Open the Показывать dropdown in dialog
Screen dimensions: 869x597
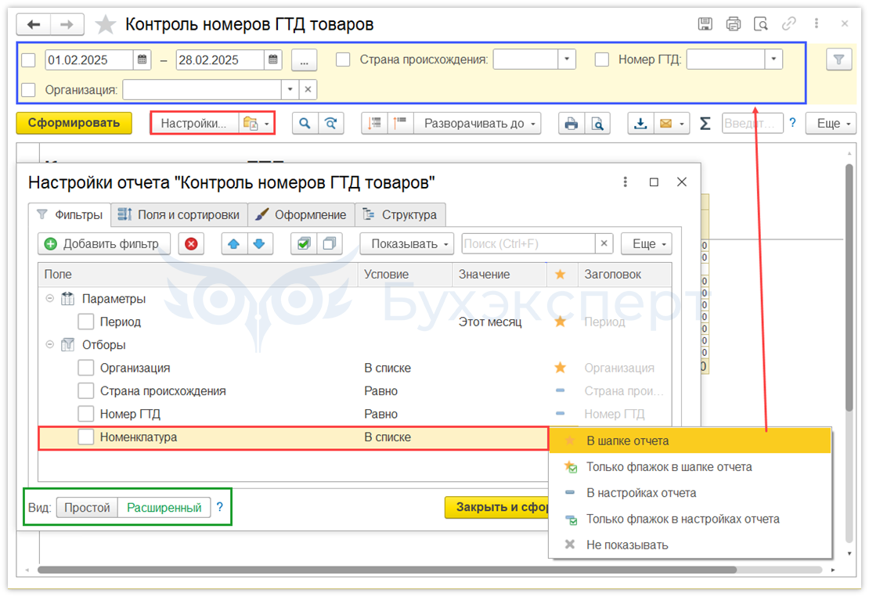click(x=407, y=243)
